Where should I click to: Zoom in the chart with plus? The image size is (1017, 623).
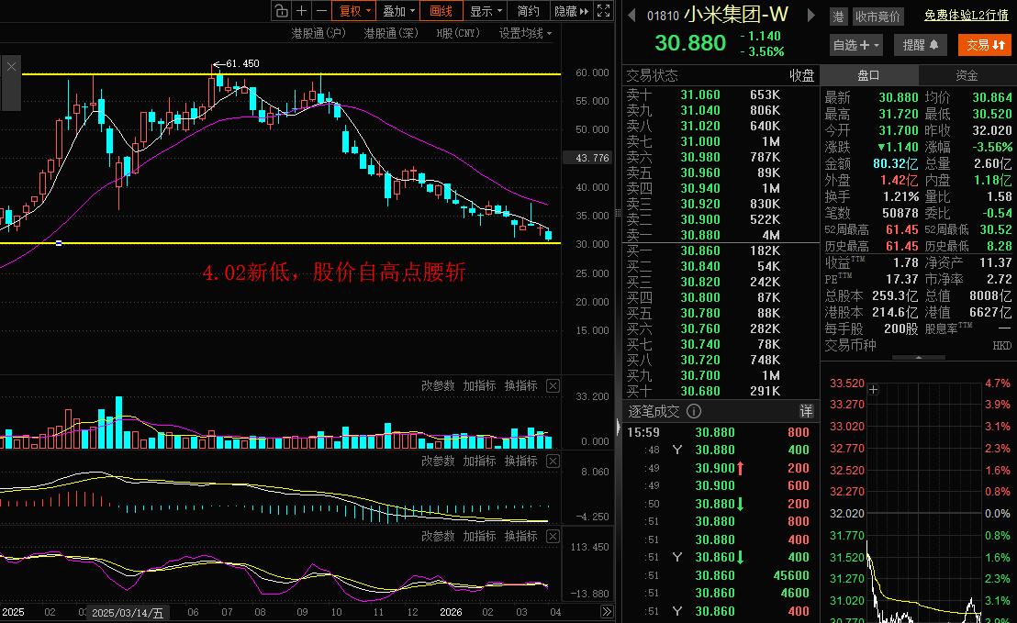(302, 11)
